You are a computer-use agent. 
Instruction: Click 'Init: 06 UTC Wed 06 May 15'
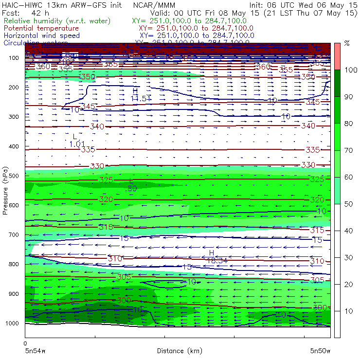tap(303, 5)
